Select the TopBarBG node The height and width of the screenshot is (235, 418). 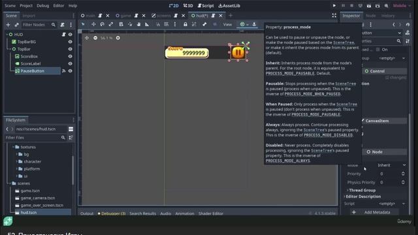26,42
